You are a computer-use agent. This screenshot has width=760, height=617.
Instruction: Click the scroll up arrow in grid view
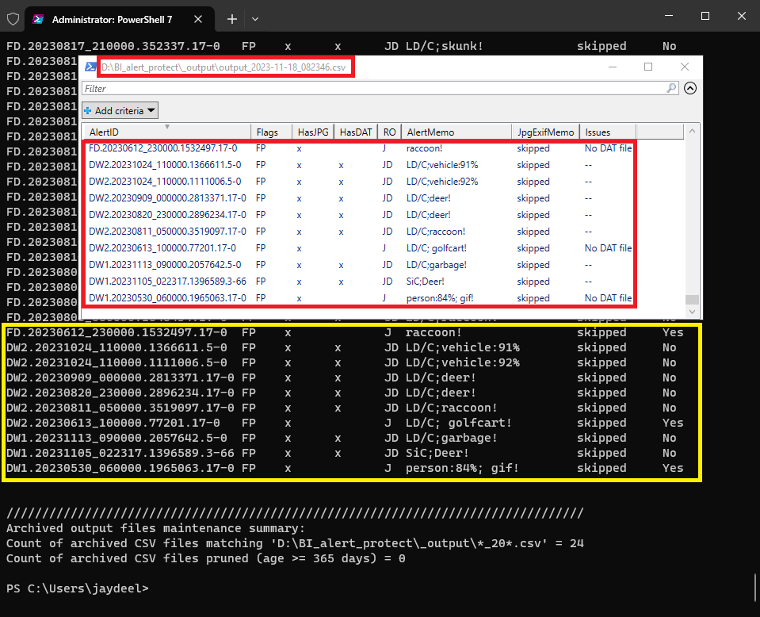tap(692, 131)
